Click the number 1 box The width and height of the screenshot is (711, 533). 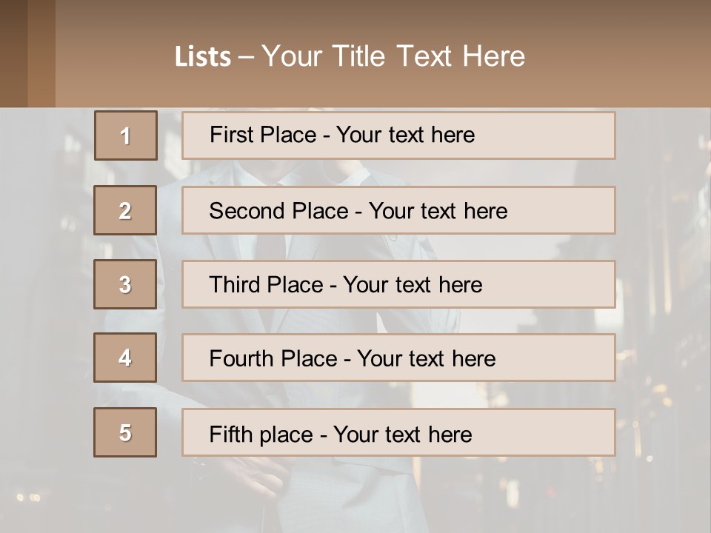126,135
